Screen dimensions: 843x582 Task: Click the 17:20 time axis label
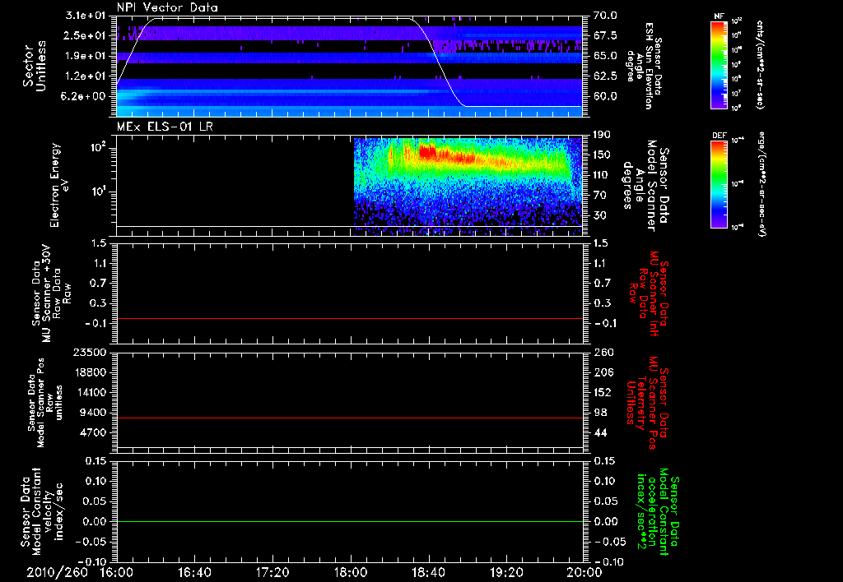[x=272, y=572]
